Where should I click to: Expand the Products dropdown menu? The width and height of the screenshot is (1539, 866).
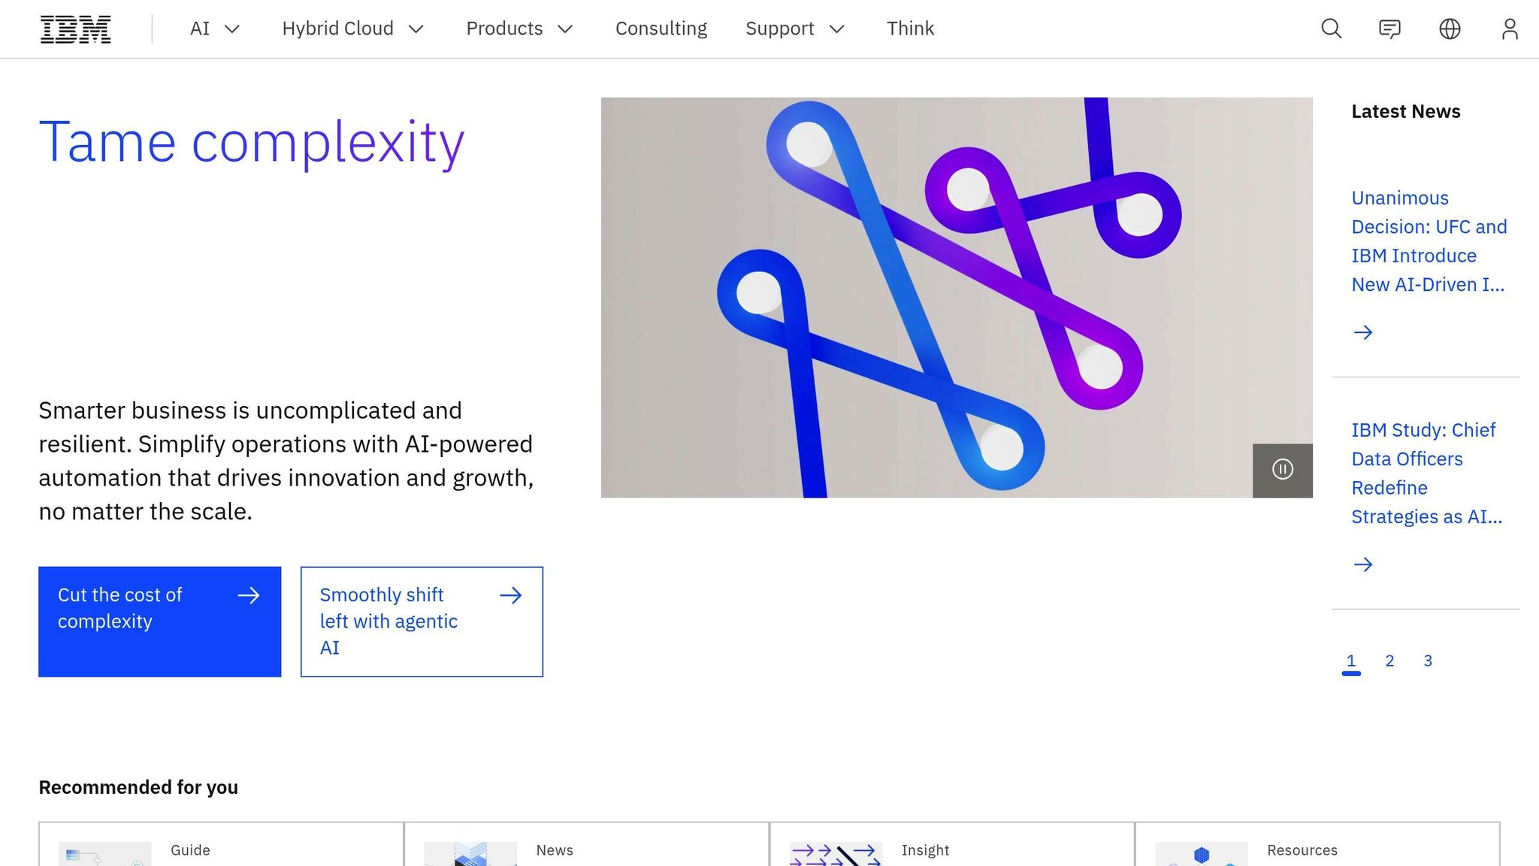pyautogui.click(x=519, y=29)
